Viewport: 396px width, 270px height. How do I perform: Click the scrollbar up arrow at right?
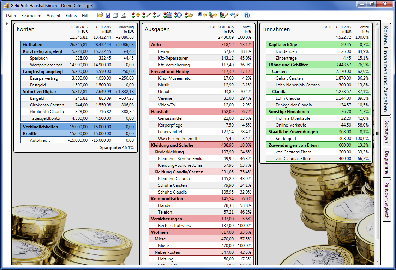(x=377, y=24)
